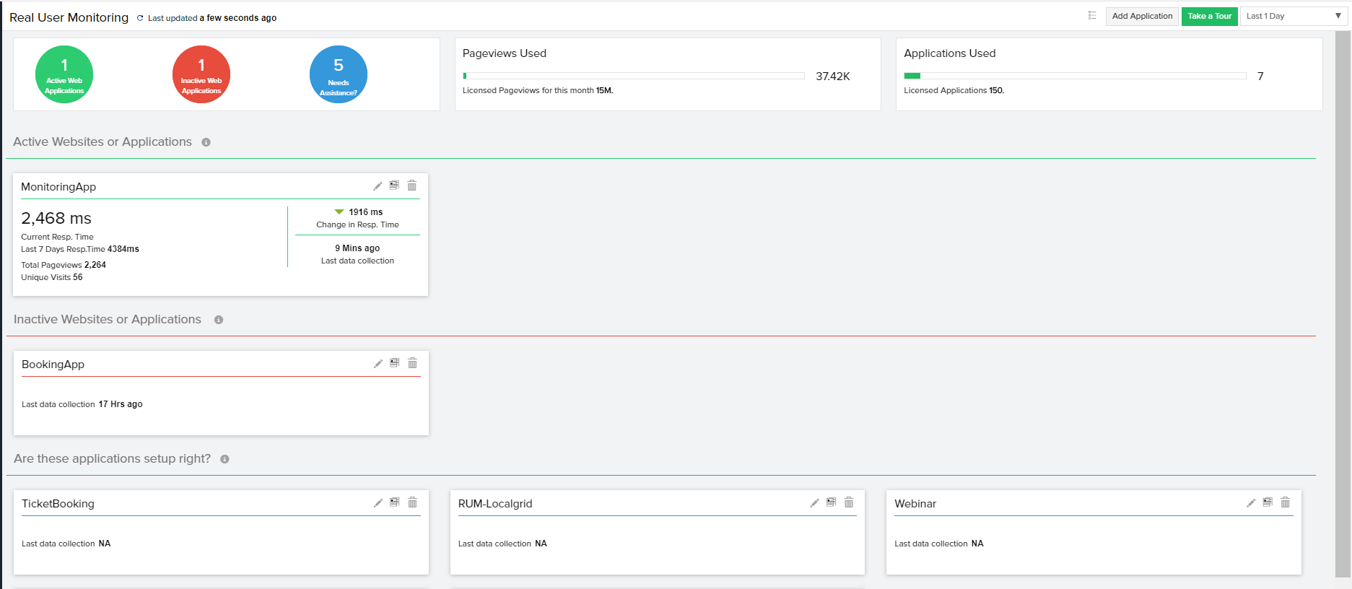Click the 'Last updated a few seconds ago' text

click(212, 18)
